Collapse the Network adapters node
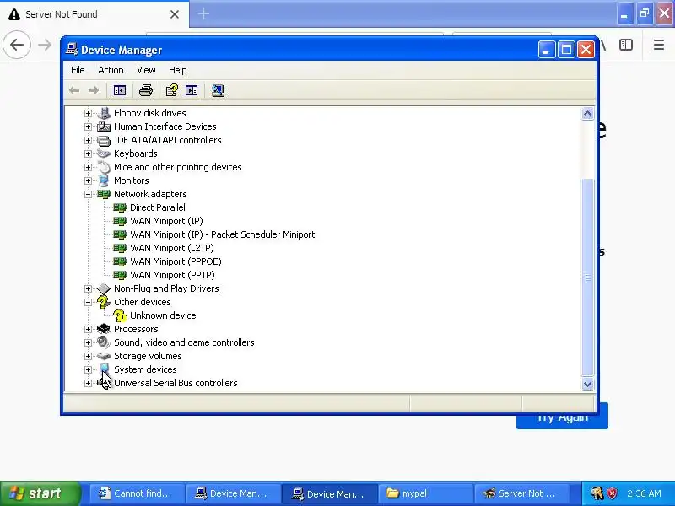The height and width of the screenshot is (506, 675). [88, 194]
